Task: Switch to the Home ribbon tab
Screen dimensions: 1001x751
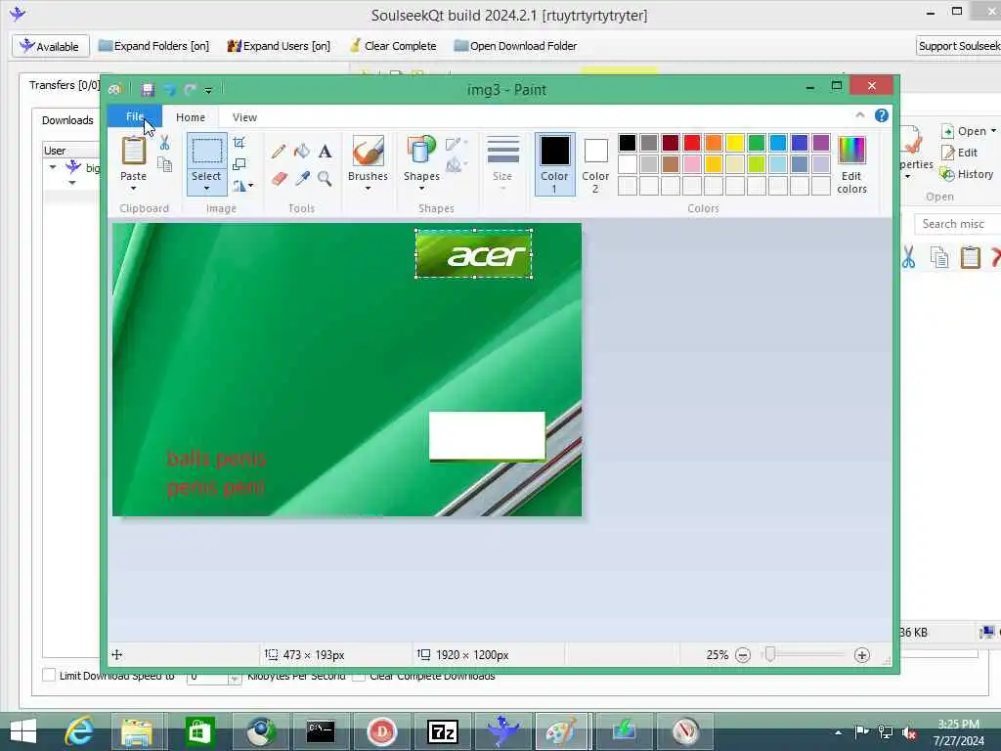Action: pos(191,117)
